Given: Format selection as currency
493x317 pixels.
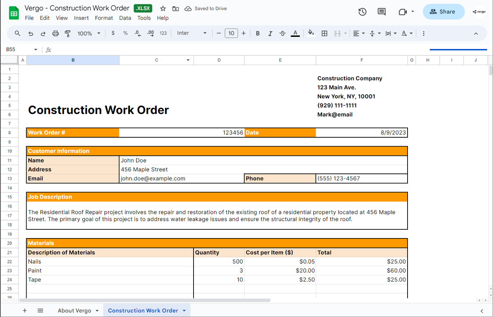Looking at the screenshot, I should pyautogui.click(x=113, y=33).
